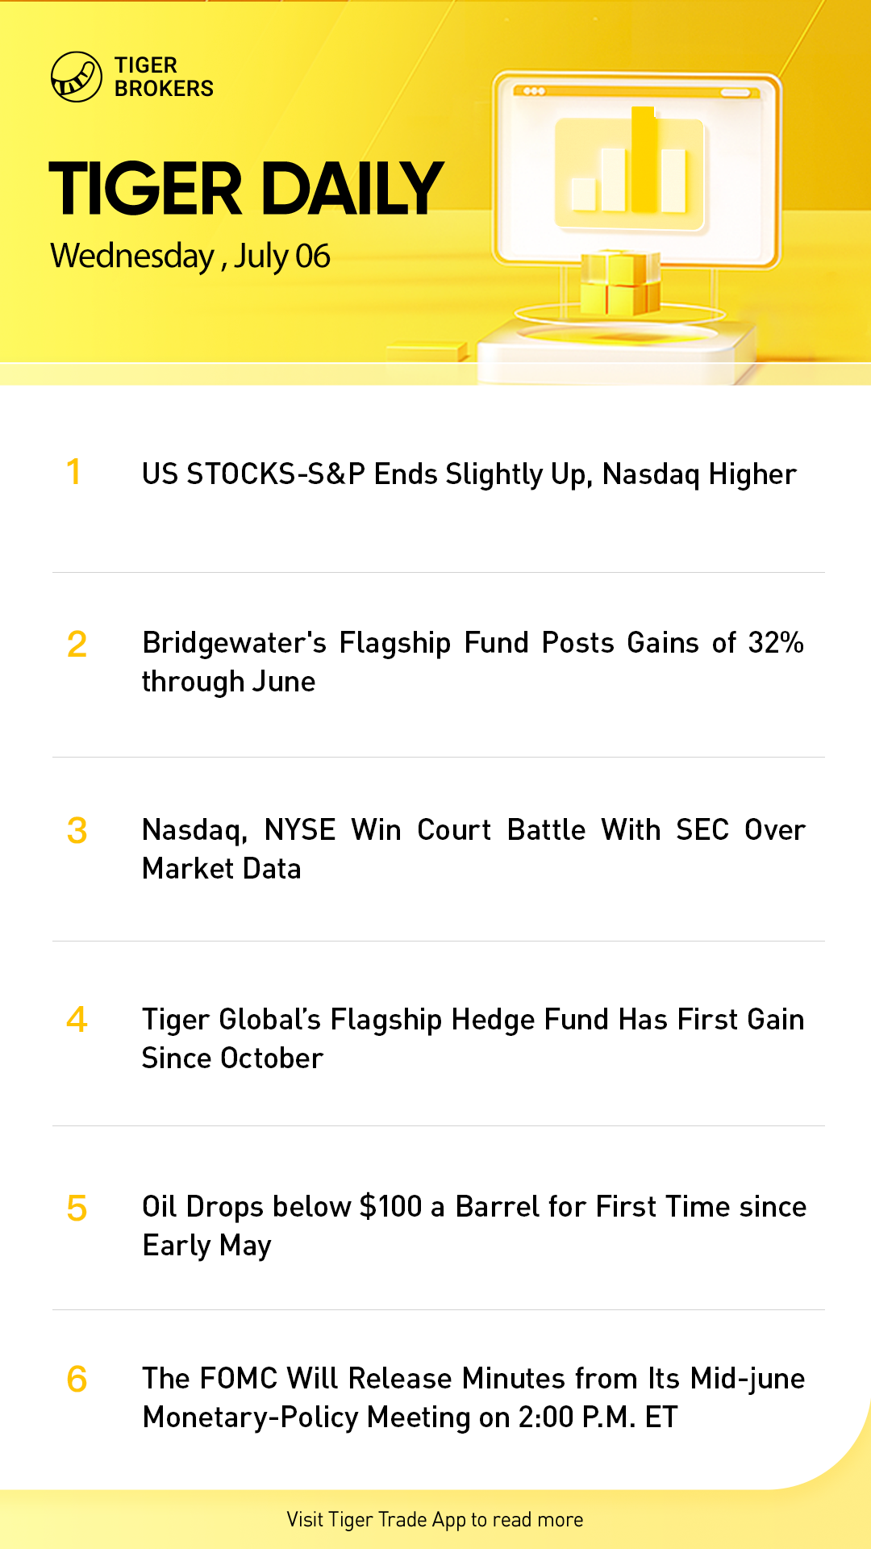The height and width of the screenshot is (1549, 871).
Task: Open the Tiger Global's hedge fund headline
Action: coord(473,1038)
